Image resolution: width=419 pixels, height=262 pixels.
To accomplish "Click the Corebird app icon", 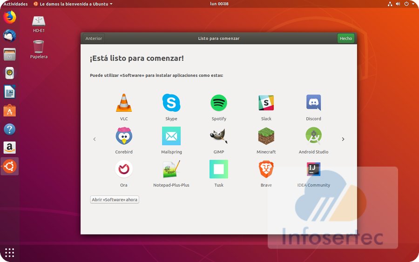I will (x=124, y=136).
